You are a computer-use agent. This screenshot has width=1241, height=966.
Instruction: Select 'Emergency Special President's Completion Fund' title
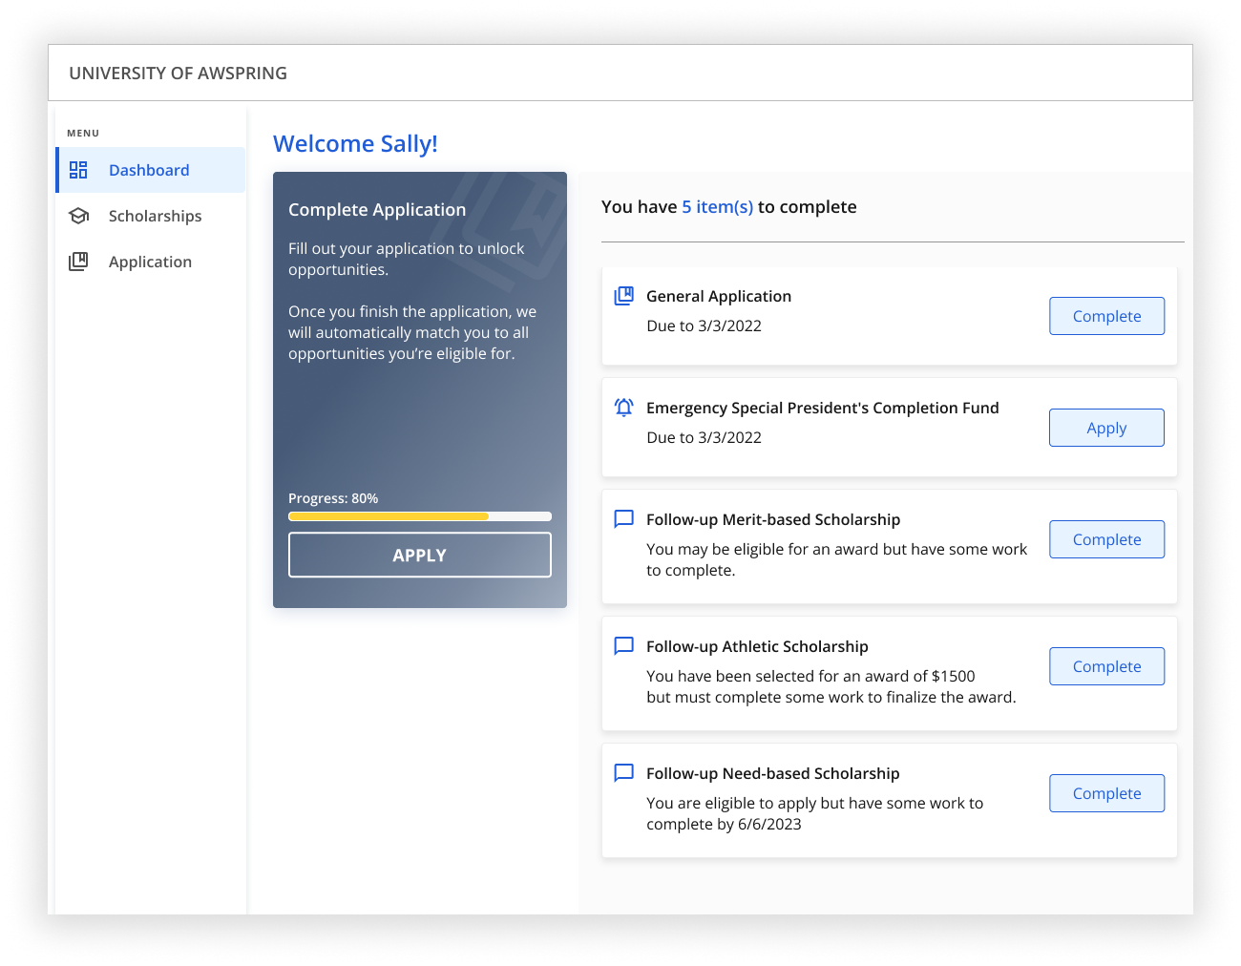pos(823,408)
